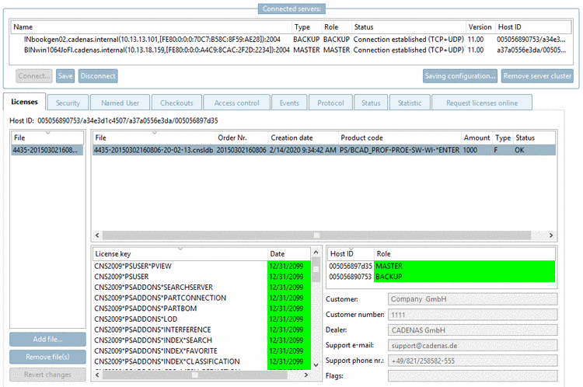Select CNS2009*PSADDONS*PARTBOM license key
This screenshot has width=583, height=387.
(202, 309)
